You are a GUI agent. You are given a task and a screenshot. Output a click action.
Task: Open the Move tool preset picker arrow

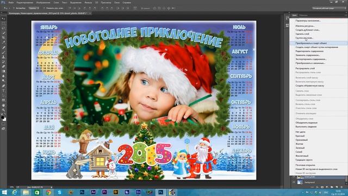(9, 8)
